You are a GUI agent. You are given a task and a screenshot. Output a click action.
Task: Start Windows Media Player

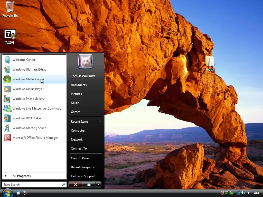pyautogui.click(x=35, y=89)
